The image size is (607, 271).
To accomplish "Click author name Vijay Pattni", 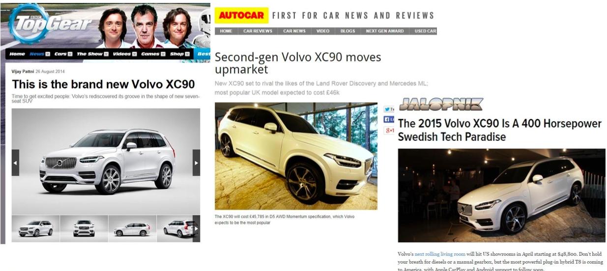I will [23, 72].
